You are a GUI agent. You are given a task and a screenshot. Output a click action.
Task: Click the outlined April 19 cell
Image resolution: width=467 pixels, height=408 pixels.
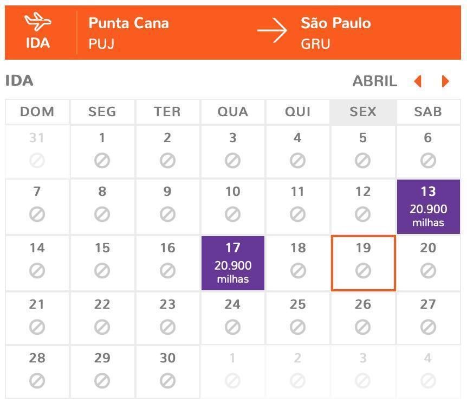(x=364, y=263)
